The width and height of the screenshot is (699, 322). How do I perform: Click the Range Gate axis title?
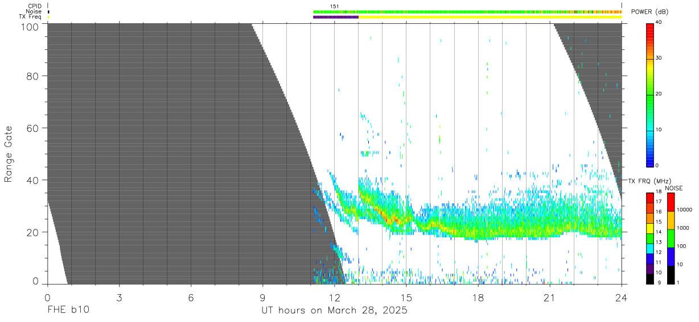coord(9,154)
